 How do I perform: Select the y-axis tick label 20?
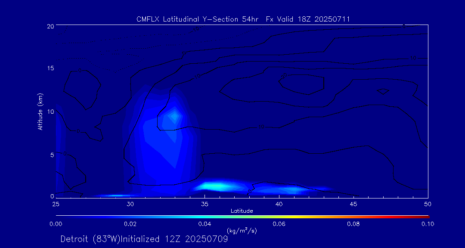click(x=50, y=26)
